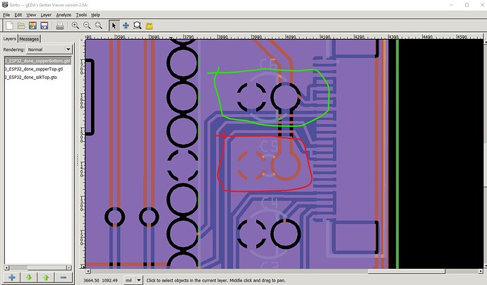The width and height of the screenshot is (487, 285).
Task: Select the Pan tool
Action: (126, 25)
